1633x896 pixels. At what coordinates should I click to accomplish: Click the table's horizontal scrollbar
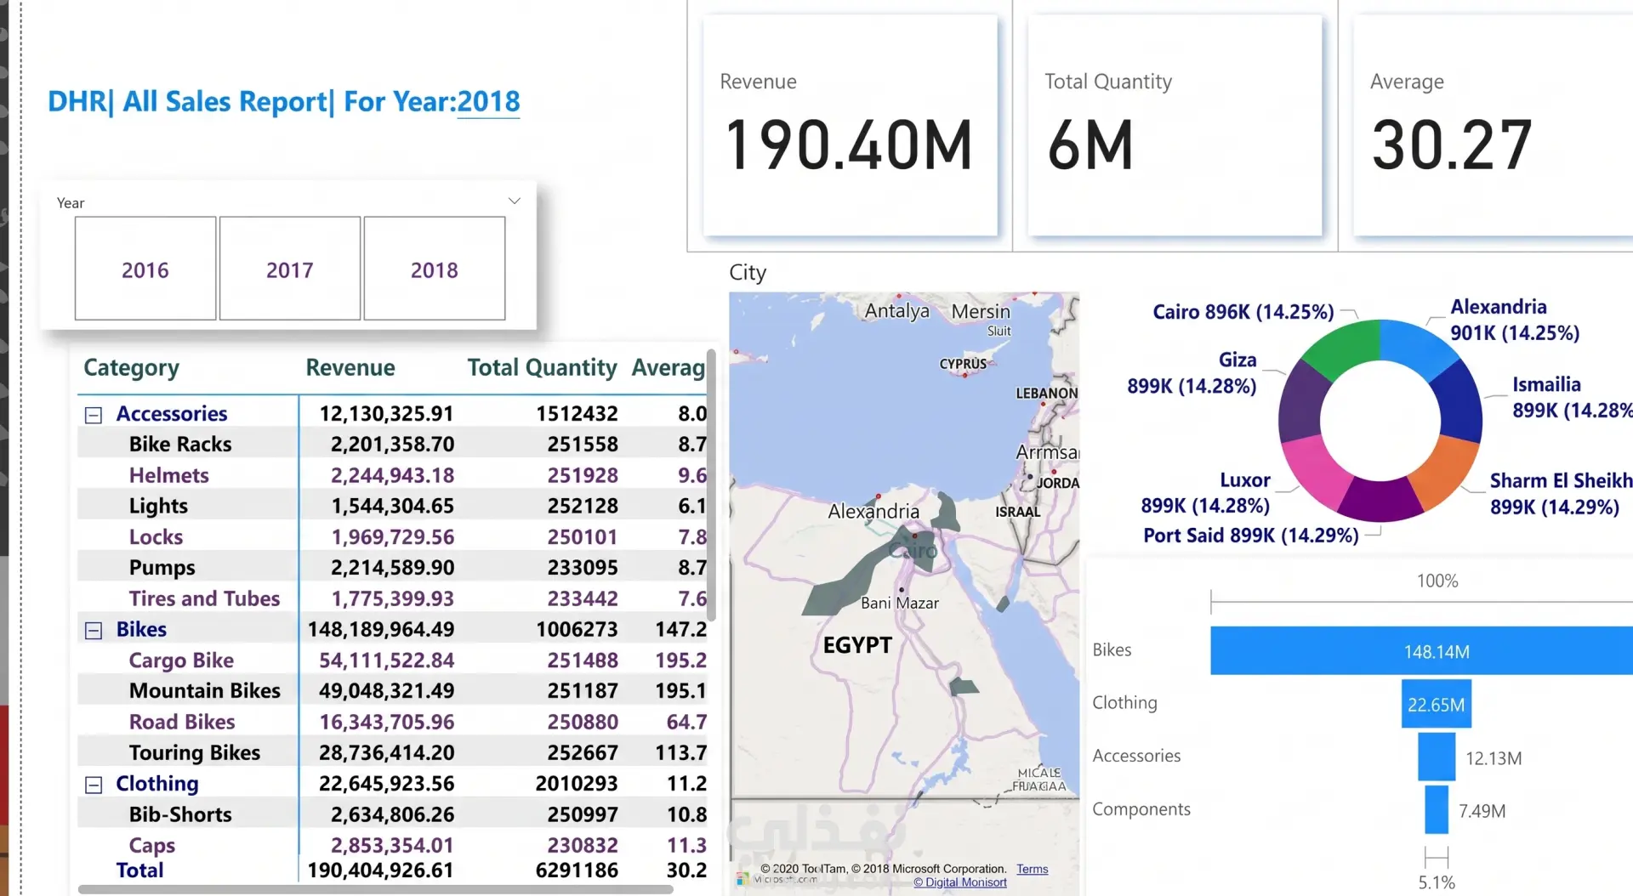tap(375, 889)
